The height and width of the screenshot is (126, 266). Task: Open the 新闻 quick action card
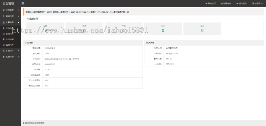click(84, 29)
